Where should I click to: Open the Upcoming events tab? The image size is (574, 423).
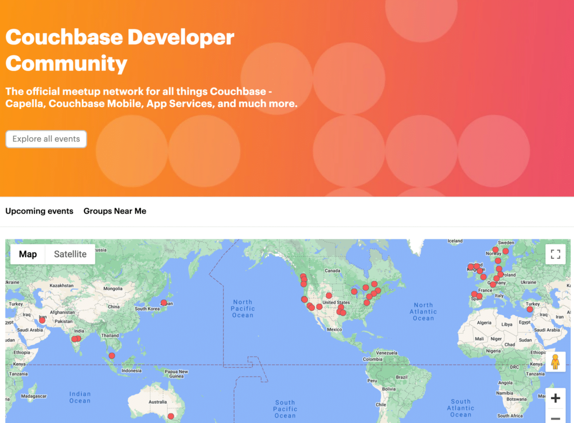[x=39, y=211]
